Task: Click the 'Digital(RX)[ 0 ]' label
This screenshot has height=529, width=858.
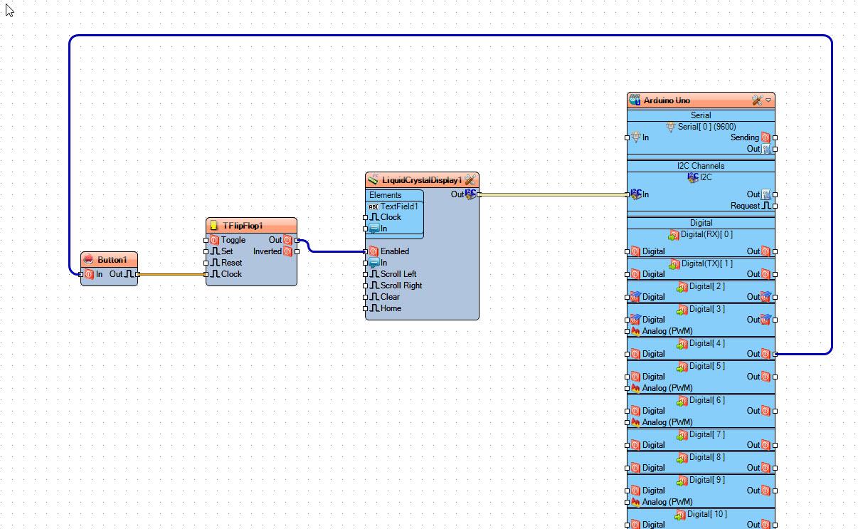Action: click(706, 234)
